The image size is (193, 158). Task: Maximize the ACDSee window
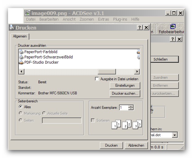click(174, 13)
